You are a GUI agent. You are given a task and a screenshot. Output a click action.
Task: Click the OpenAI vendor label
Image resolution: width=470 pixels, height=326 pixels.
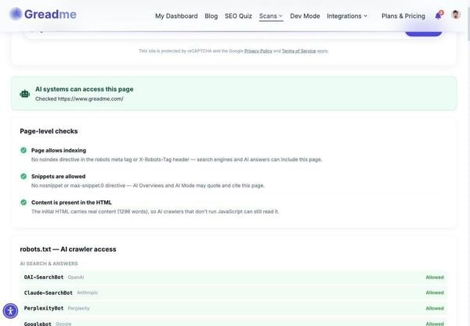click(x=76, y=278)
